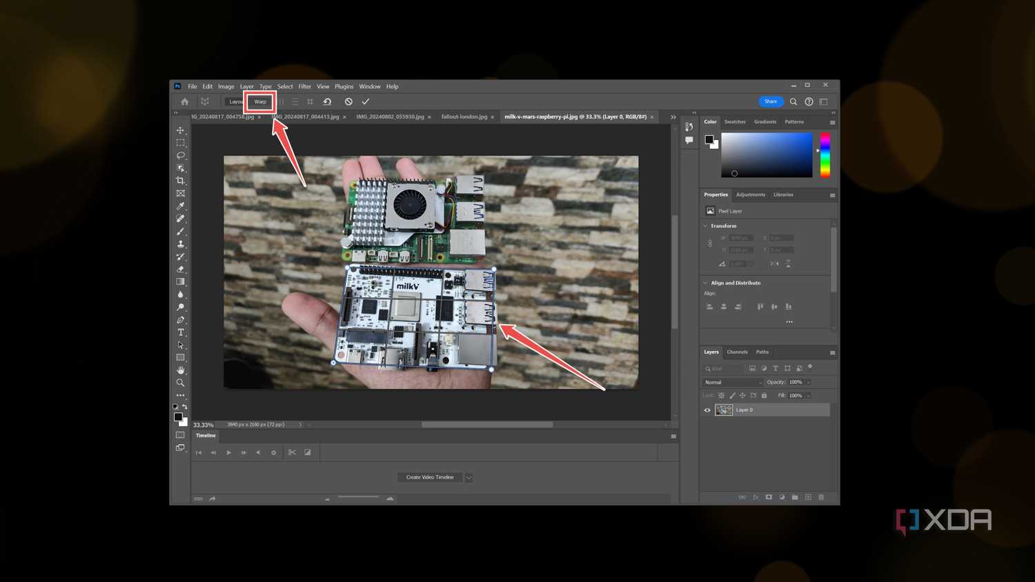
Task: Select the Crop tool
Action: click(181, 181)
